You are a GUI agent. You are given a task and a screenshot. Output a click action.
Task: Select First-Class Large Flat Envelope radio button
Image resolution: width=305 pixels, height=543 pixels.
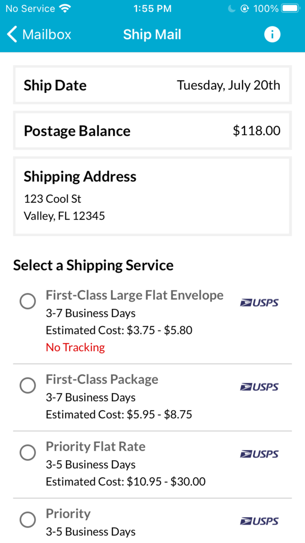(28, 301)
